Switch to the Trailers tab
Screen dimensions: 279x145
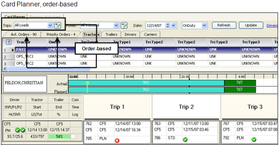coord(111,34)
